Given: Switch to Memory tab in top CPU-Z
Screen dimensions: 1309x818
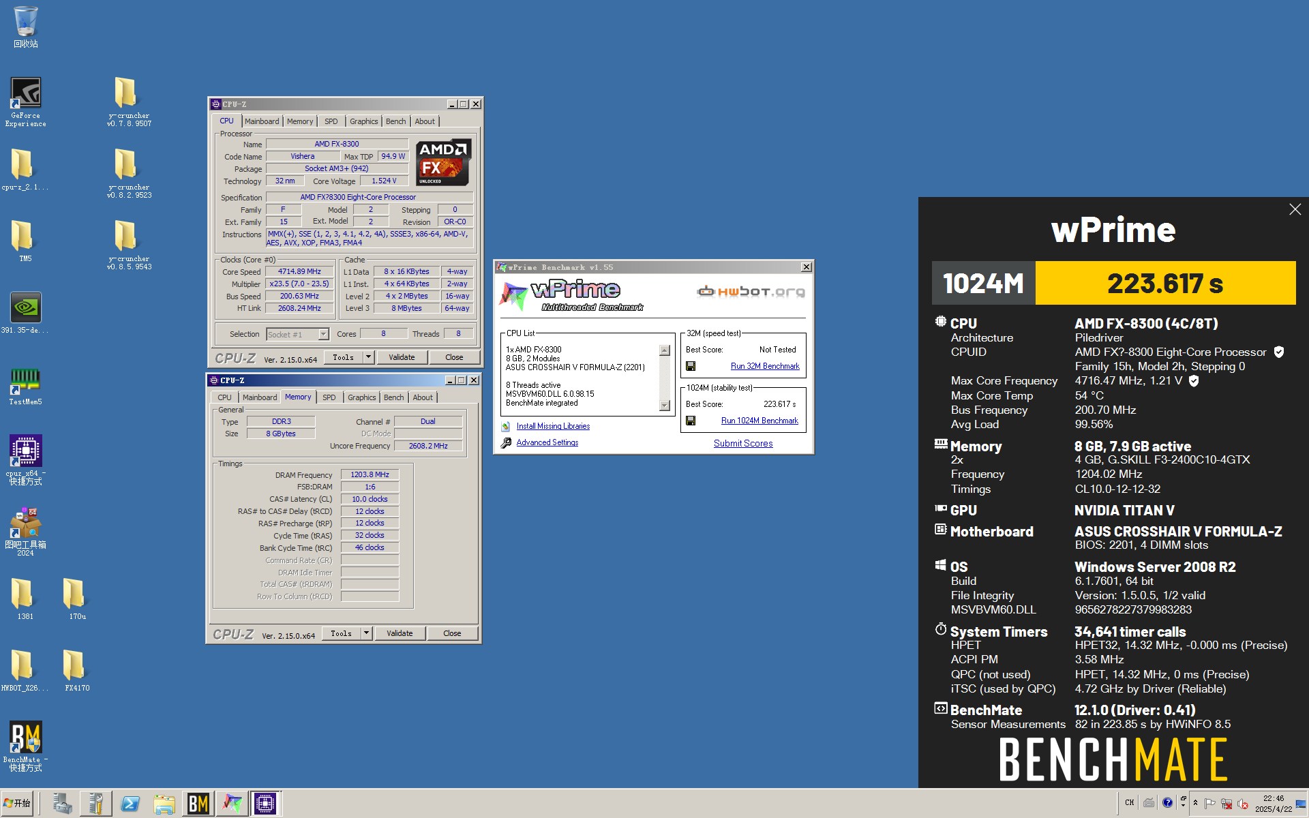Looking at the screenshot, I should [300, 121].
